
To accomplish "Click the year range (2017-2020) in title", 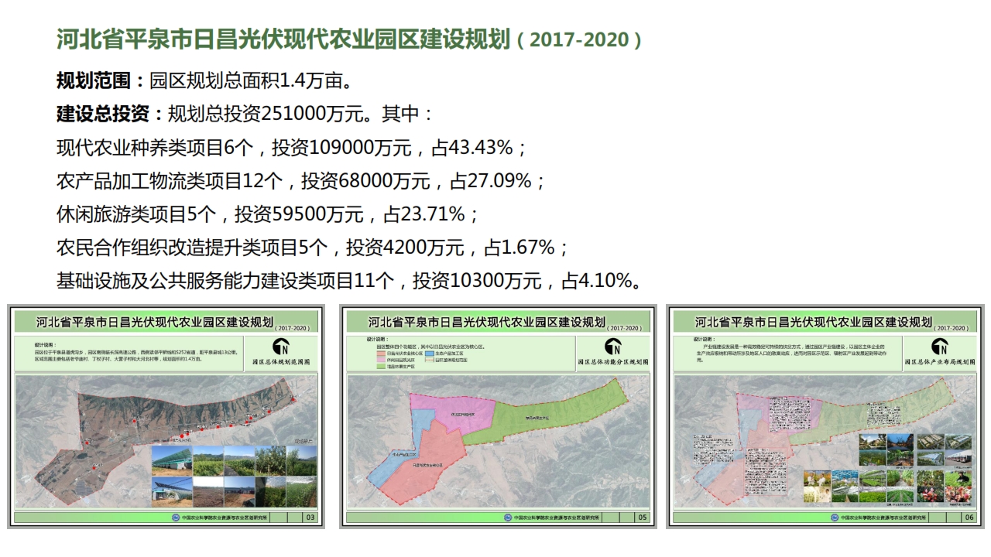I will click(578, 40).
